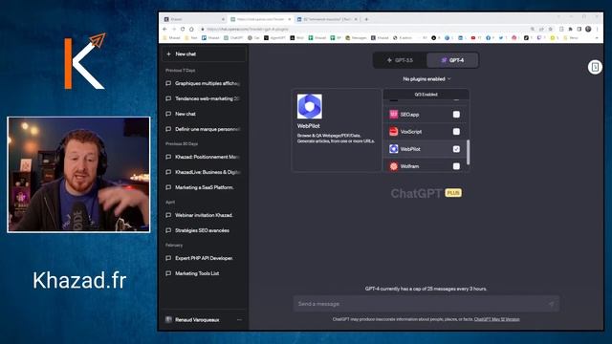Open chat Stratégies SEO avancées

(204, 230)
